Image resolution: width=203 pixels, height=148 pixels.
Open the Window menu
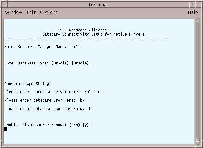pos(14,12)
